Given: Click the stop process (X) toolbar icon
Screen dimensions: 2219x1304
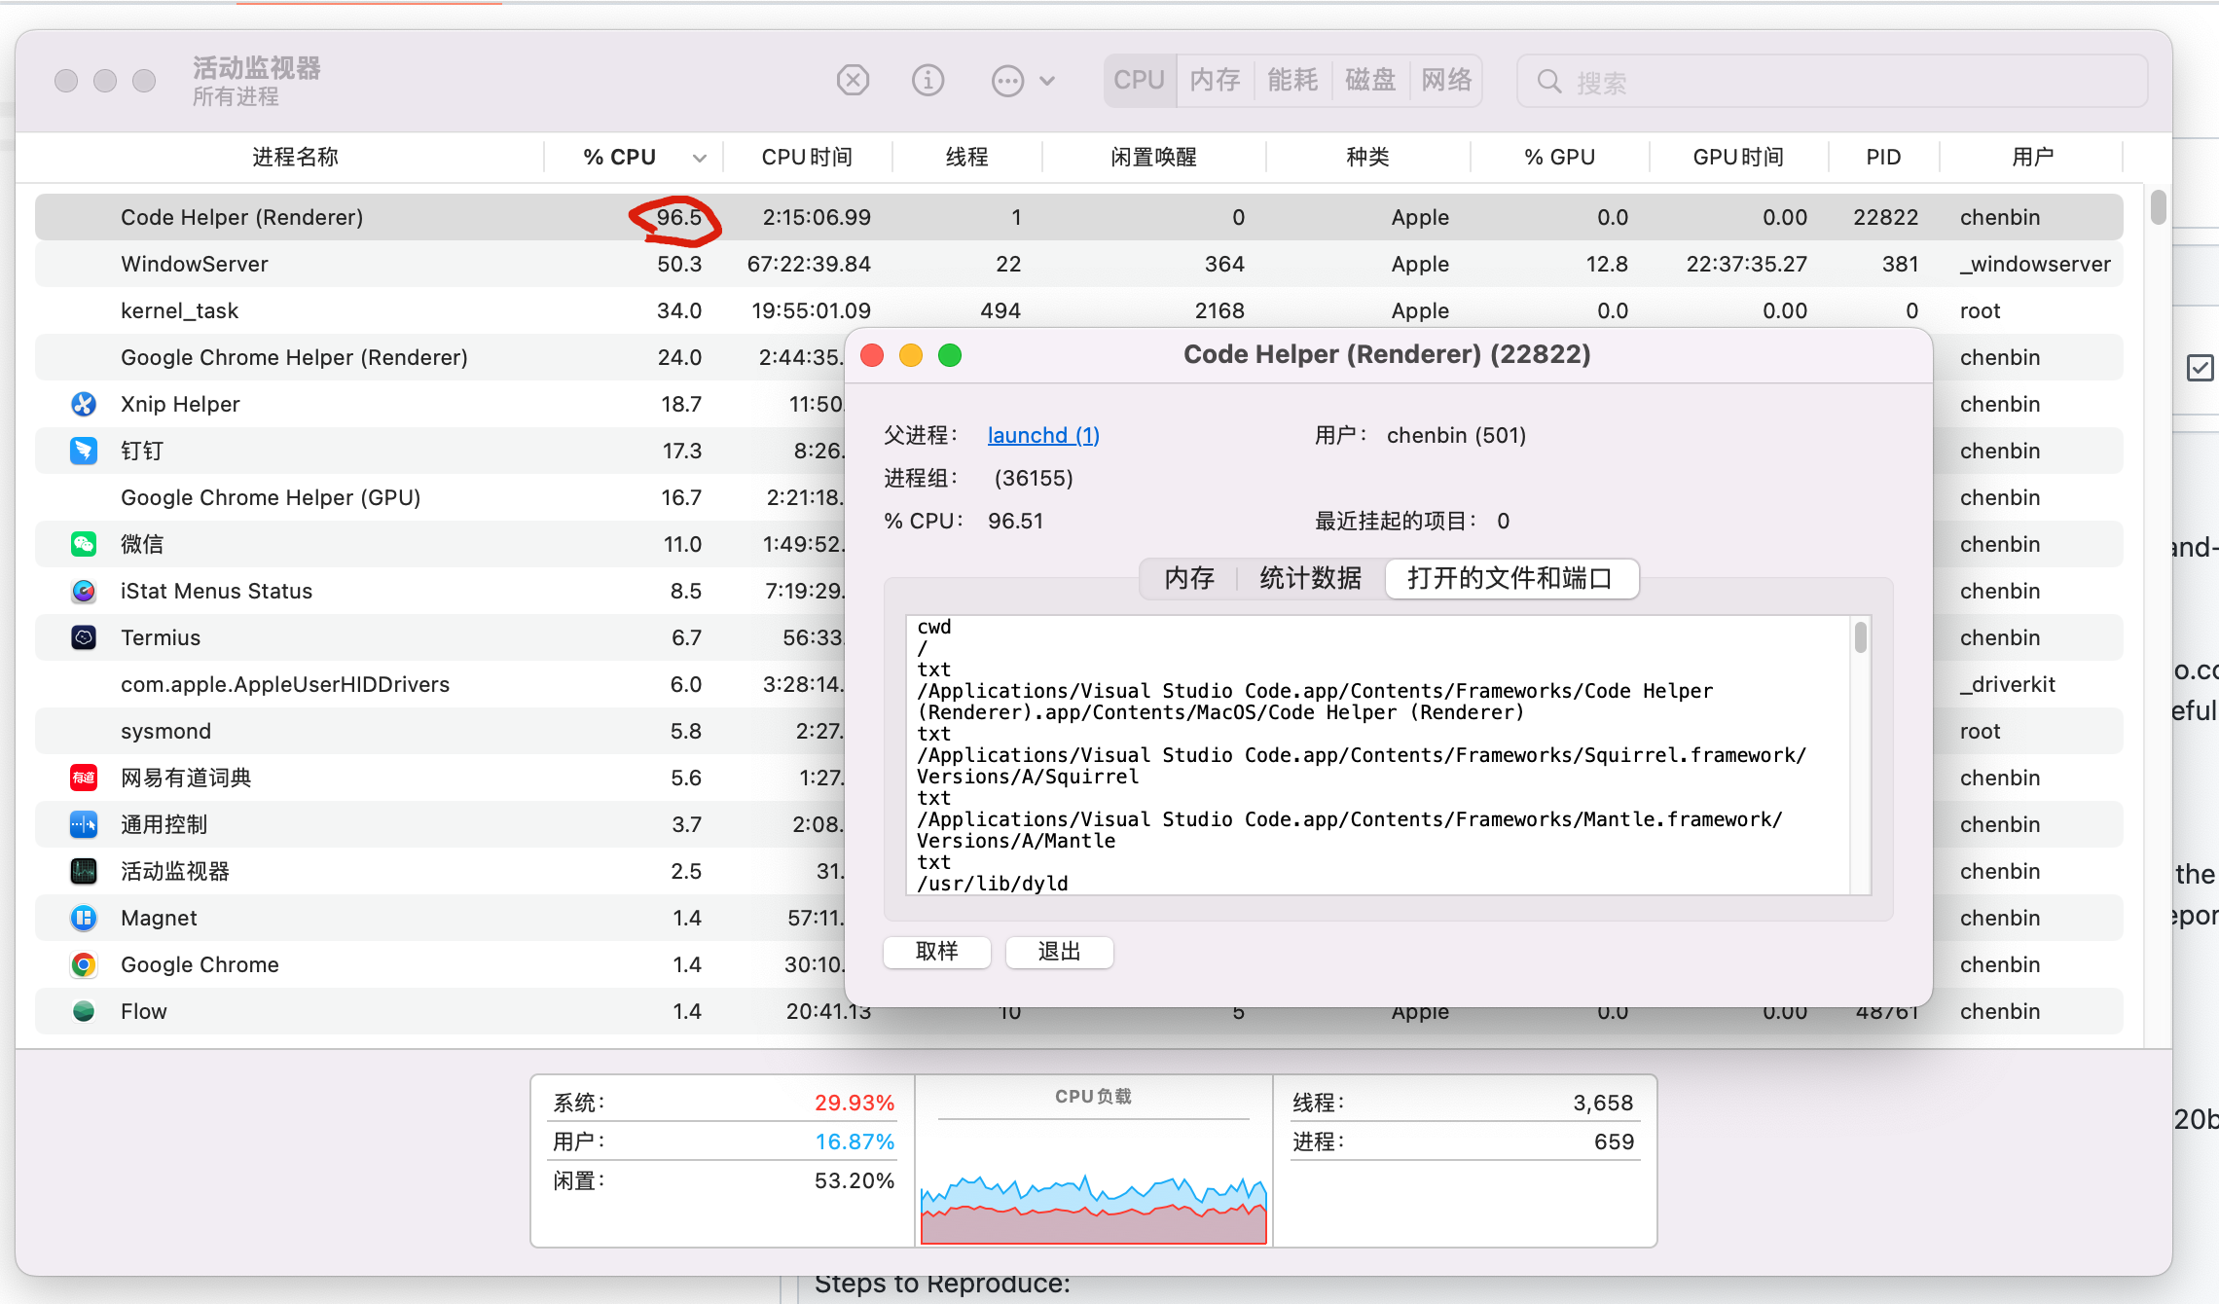Looking at the screenshot, I should pos(853,80).
